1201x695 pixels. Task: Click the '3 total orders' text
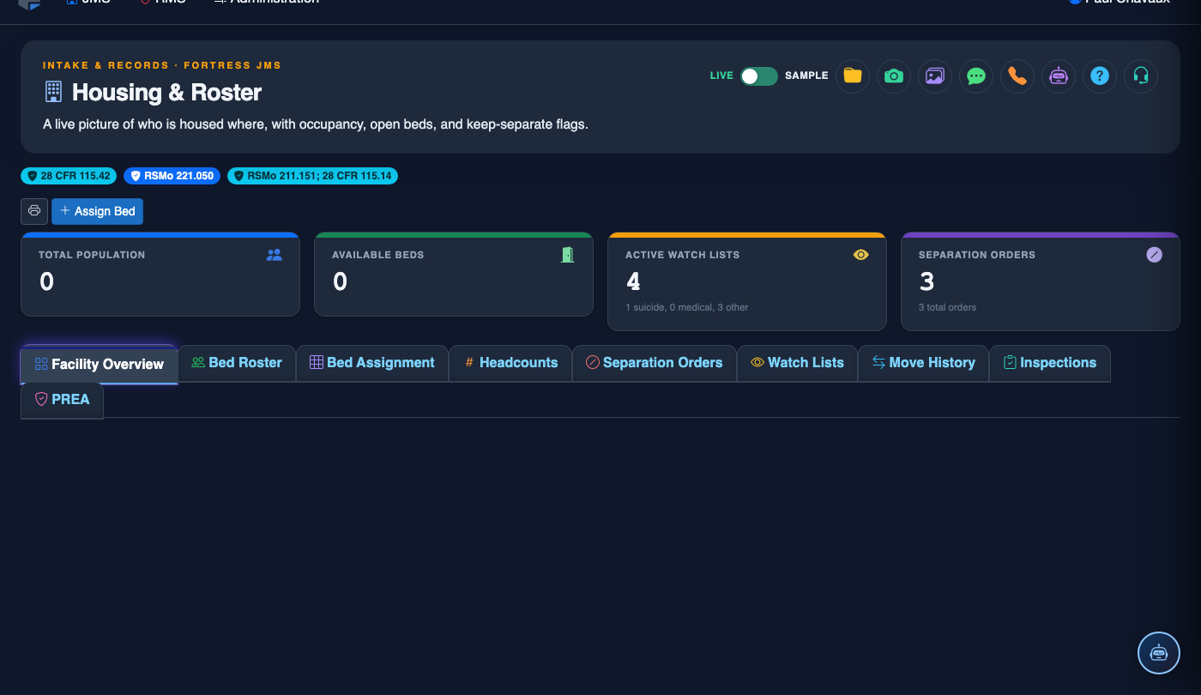[x=947, y=307]
